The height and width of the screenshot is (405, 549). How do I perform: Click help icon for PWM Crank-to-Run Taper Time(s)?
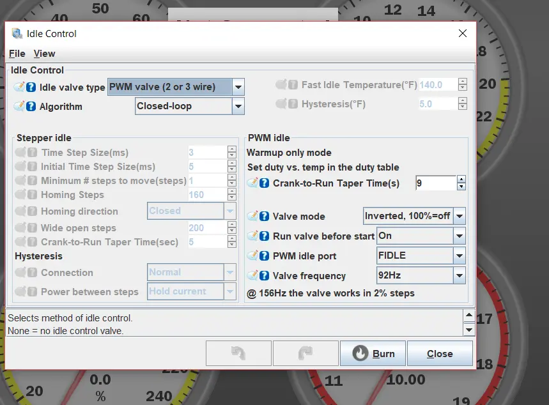point(265,183)
